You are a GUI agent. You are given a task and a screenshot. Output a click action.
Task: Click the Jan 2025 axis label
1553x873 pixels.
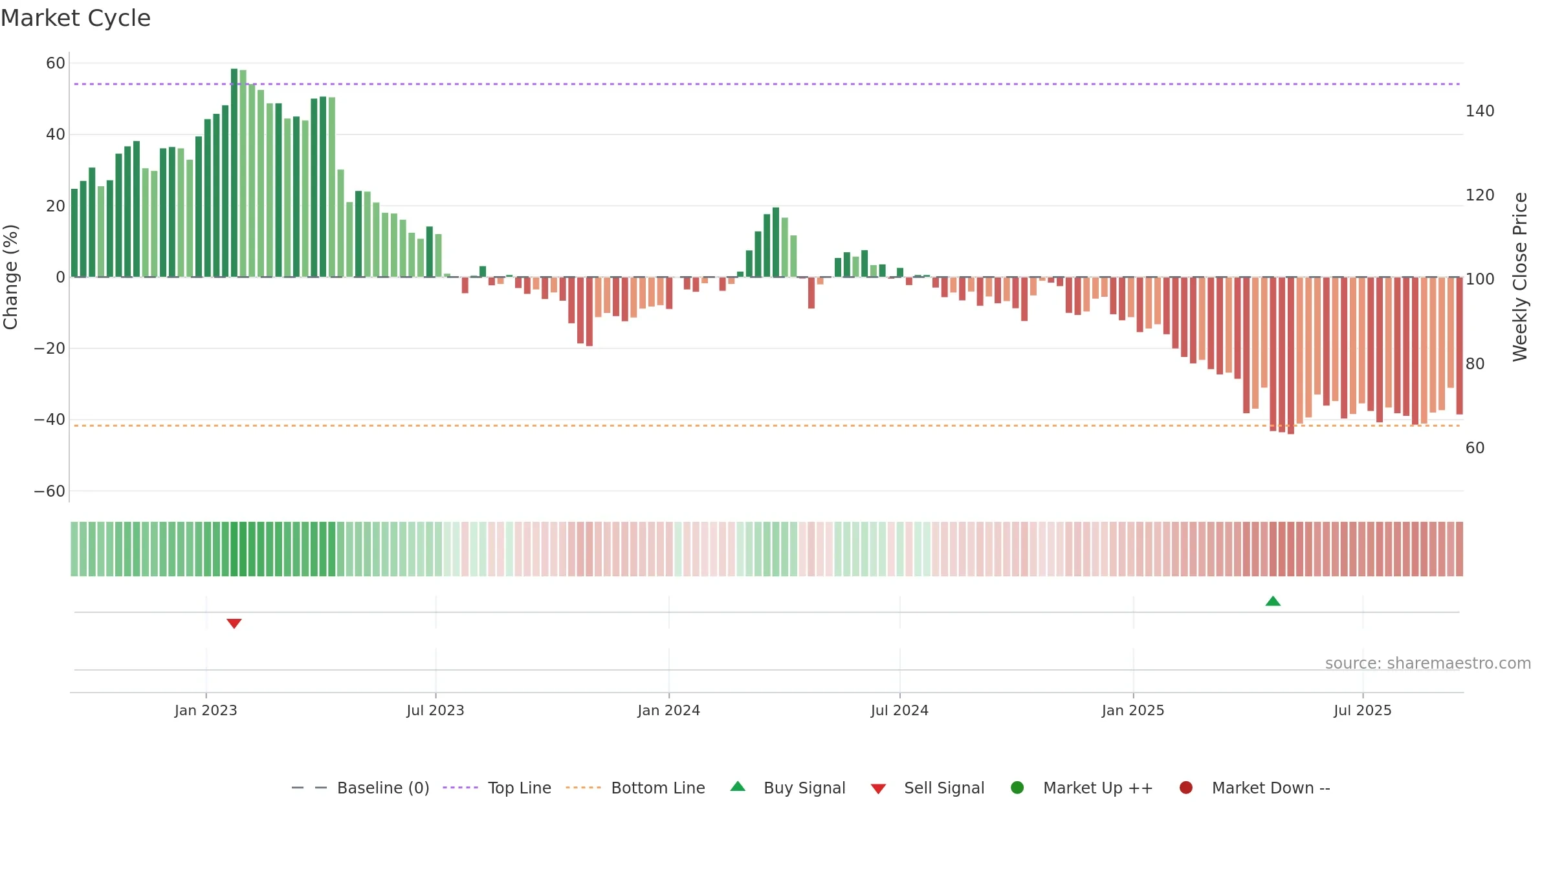pyautogui.click(x=1133, y=710)
